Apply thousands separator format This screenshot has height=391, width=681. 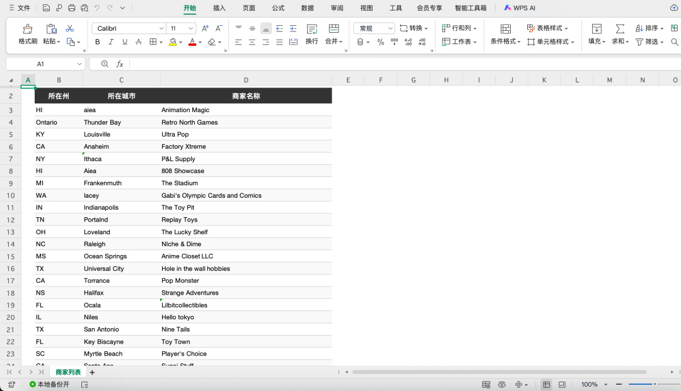tap(394, 42)
